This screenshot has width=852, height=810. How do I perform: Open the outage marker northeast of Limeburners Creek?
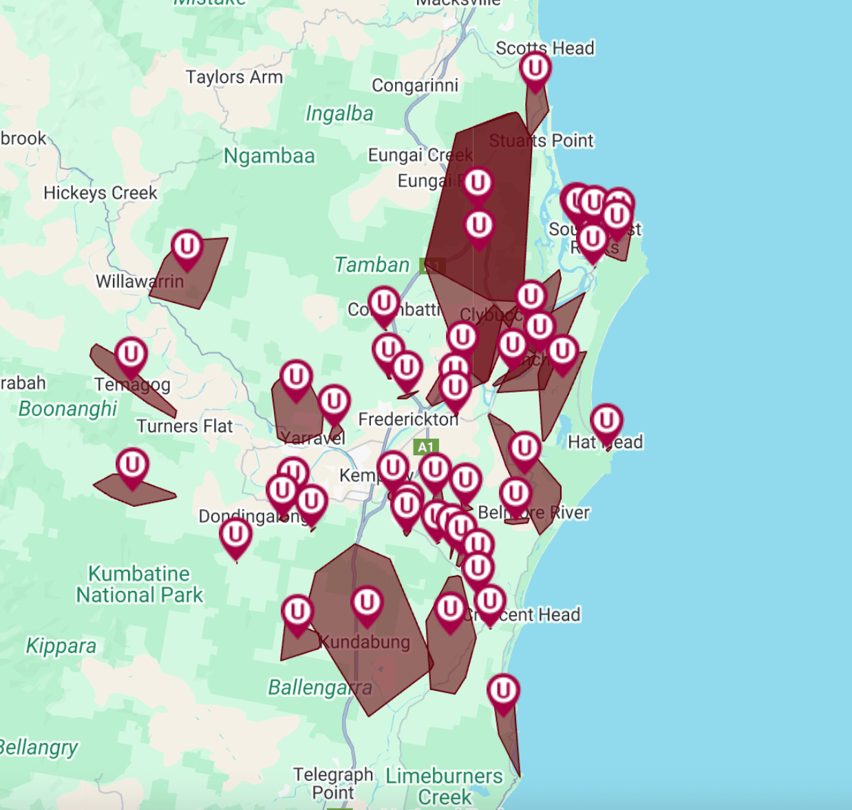point(503,694)
